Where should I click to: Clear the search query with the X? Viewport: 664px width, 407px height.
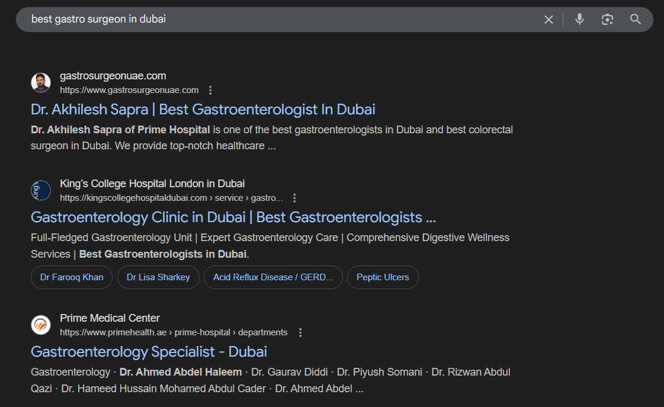(548, 19)
